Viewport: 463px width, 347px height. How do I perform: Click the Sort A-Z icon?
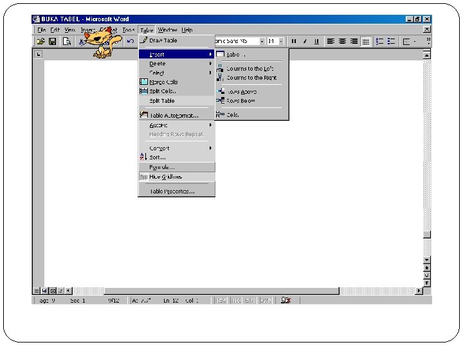click(x=143, y=157)
